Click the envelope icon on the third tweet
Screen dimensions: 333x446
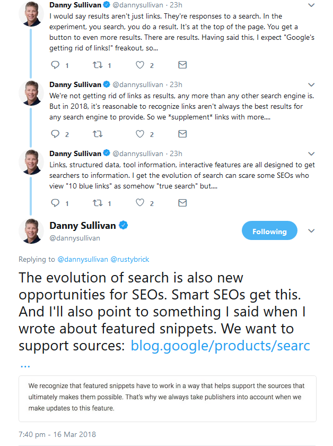pyautogui.click(x=182, y=203)
